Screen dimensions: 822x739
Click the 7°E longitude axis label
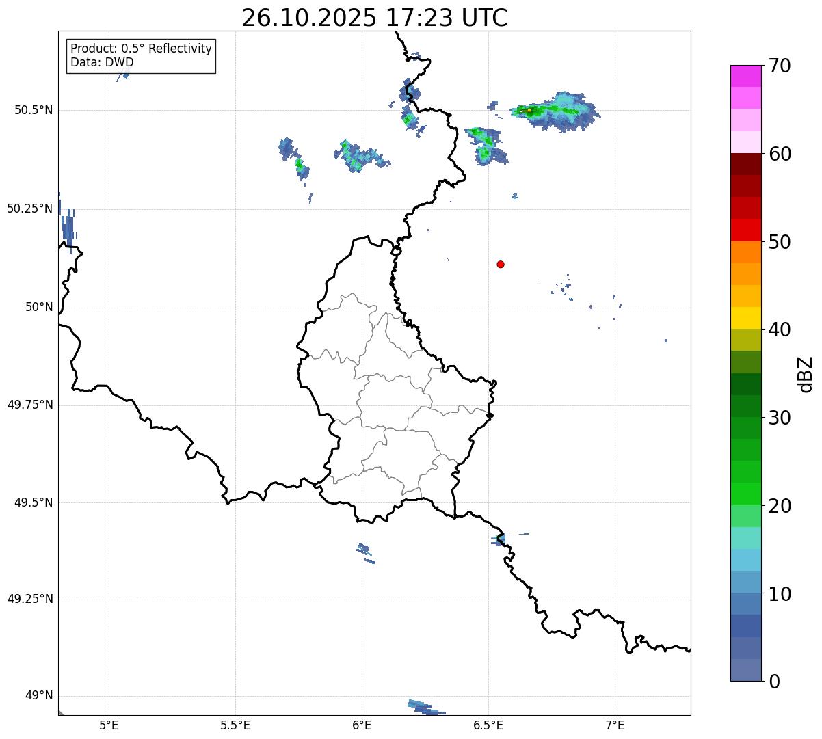coord(615,725)
